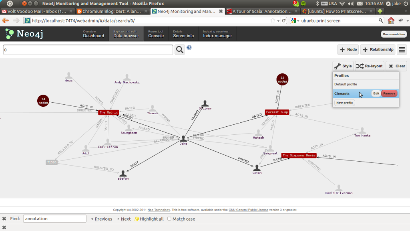Click the add Node button
The width and height of the screenshot is (410, 231).
(x=348, y=49)
